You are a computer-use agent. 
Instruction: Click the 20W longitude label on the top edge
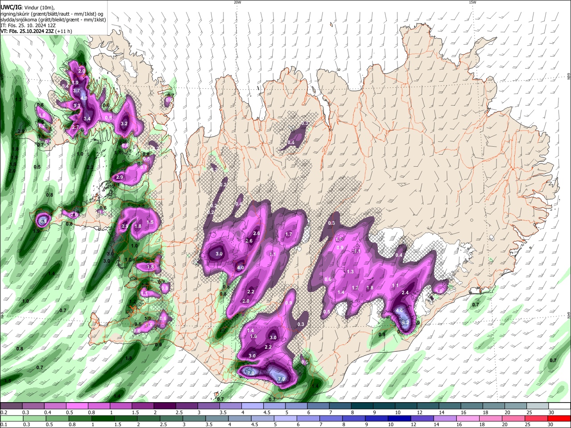pyautogui.click(x=237, y=2)
